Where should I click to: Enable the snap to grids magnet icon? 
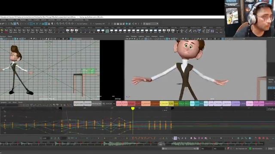tap(58, 24)
